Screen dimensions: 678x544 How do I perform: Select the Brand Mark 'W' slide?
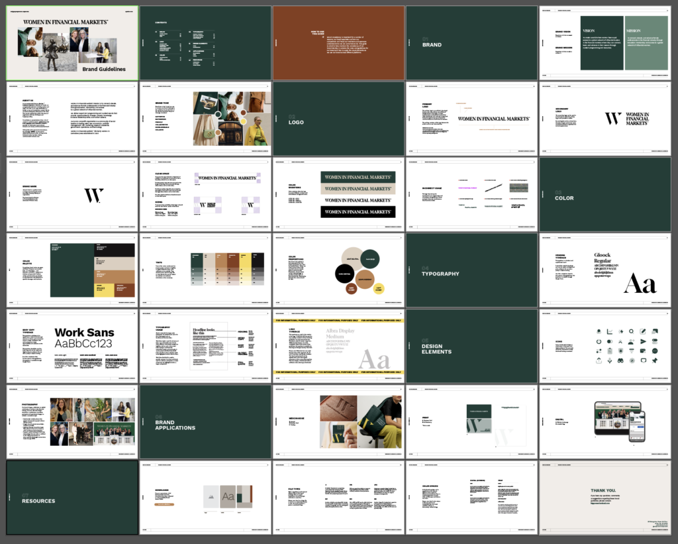(72, 194)
